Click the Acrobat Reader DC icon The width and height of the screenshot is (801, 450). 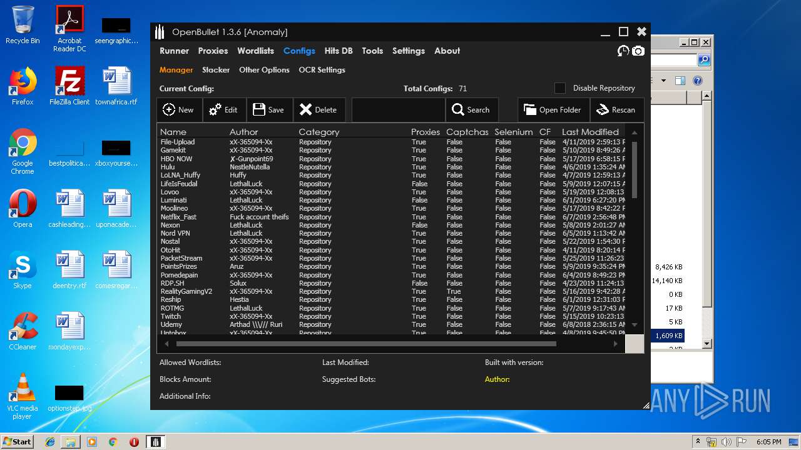click(x=69, y=29)
